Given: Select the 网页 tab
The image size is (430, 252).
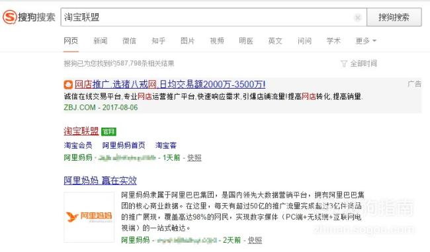Looking at the screenshot, I should click(x=71, y=41).
